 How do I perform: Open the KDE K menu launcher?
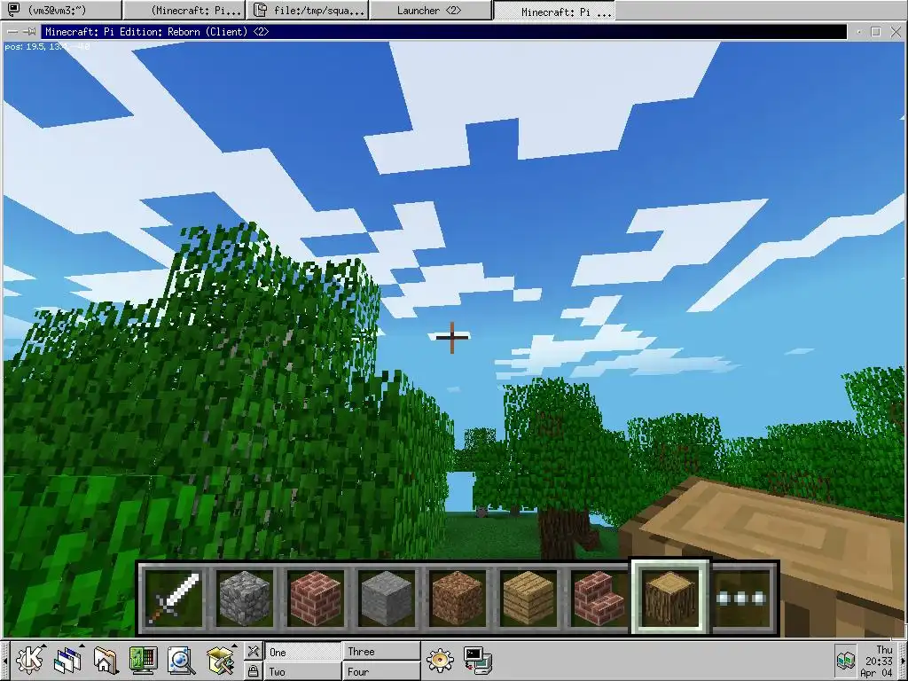[x=30, y=660]
